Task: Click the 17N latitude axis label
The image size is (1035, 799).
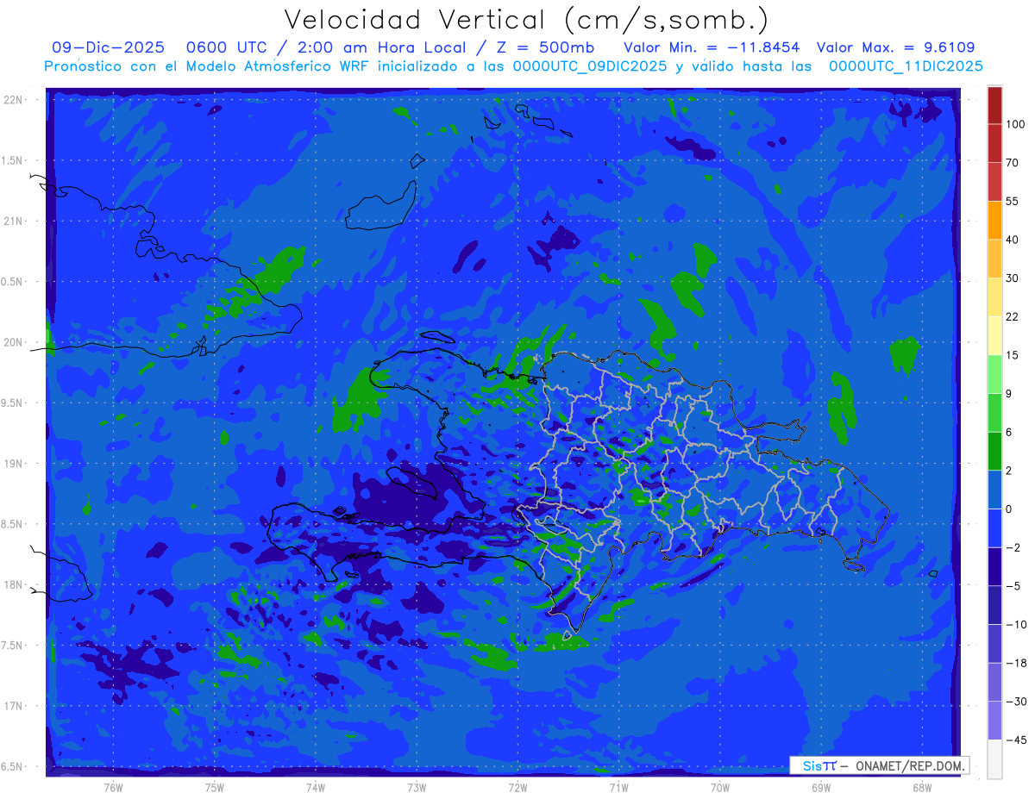Action: pos(14,706)
